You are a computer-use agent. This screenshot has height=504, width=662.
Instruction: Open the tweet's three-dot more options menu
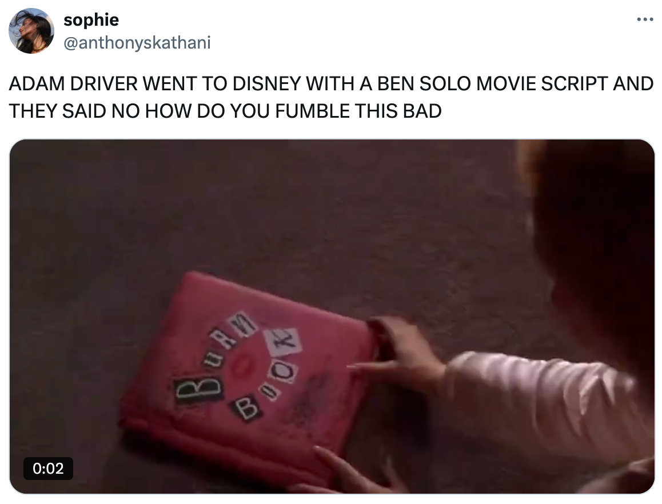[x=645, y=19]
